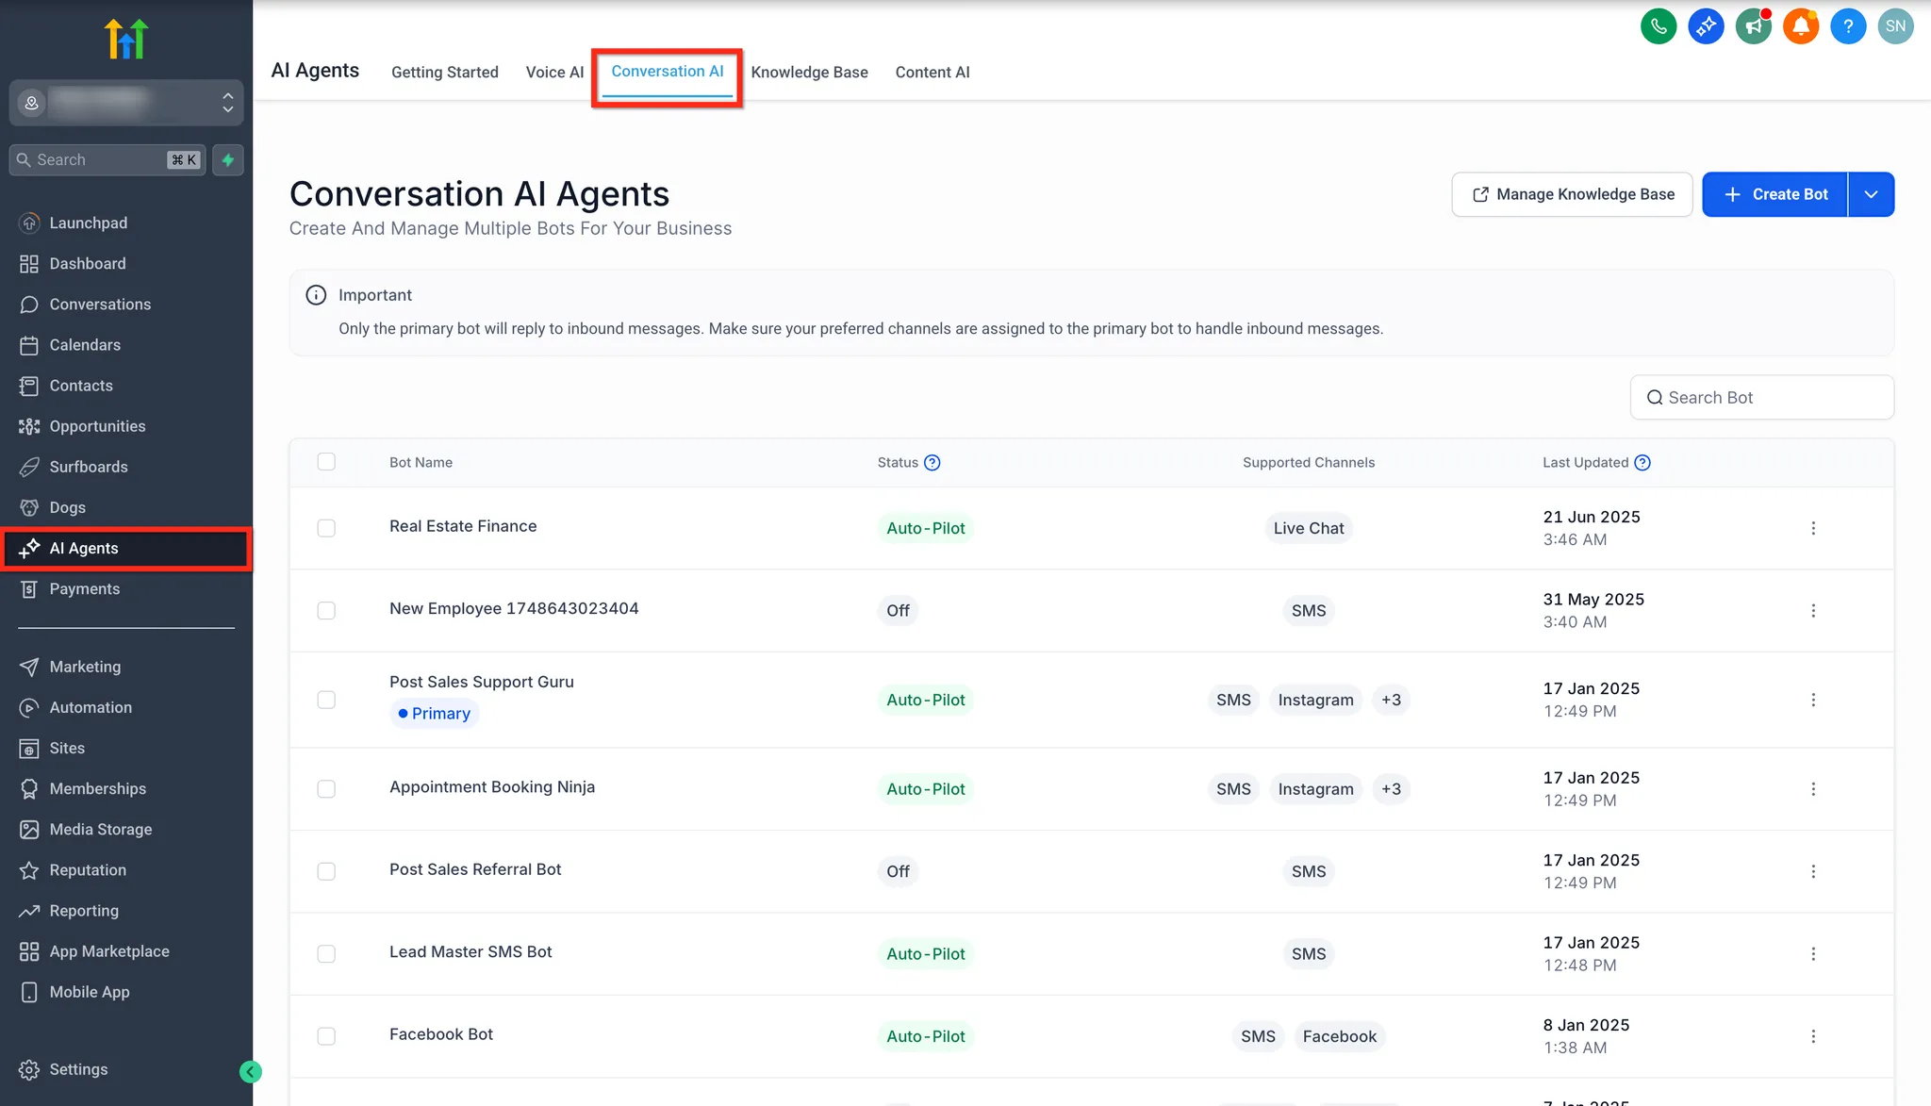Click the green lightning quick actions icon
The width and height of the screenshot is (1931, 1106).
click(228, 160)
